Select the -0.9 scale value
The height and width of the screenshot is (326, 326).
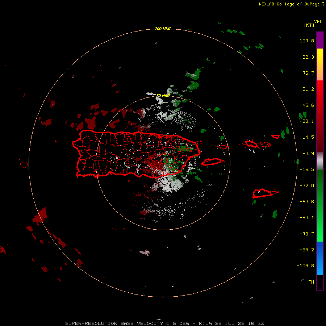click(308, 154)
